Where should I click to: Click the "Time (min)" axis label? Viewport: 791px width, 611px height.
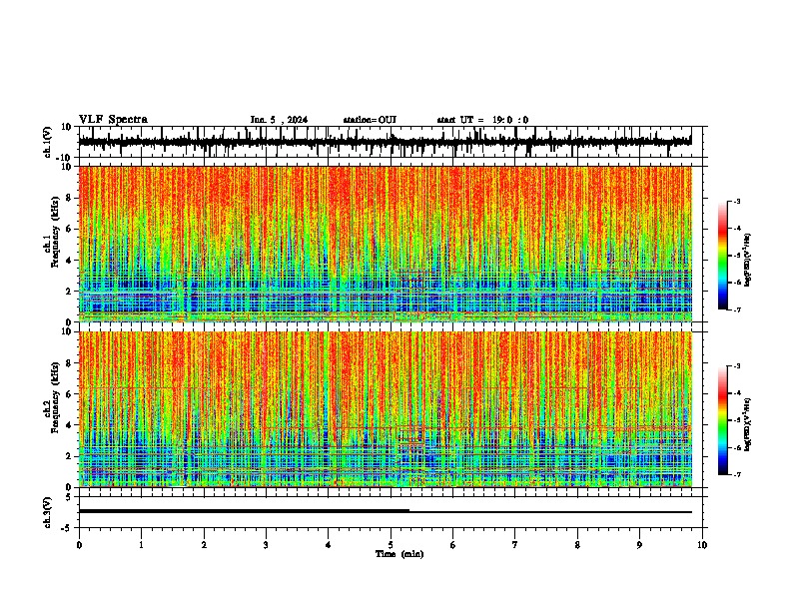(x=399, y=554)
